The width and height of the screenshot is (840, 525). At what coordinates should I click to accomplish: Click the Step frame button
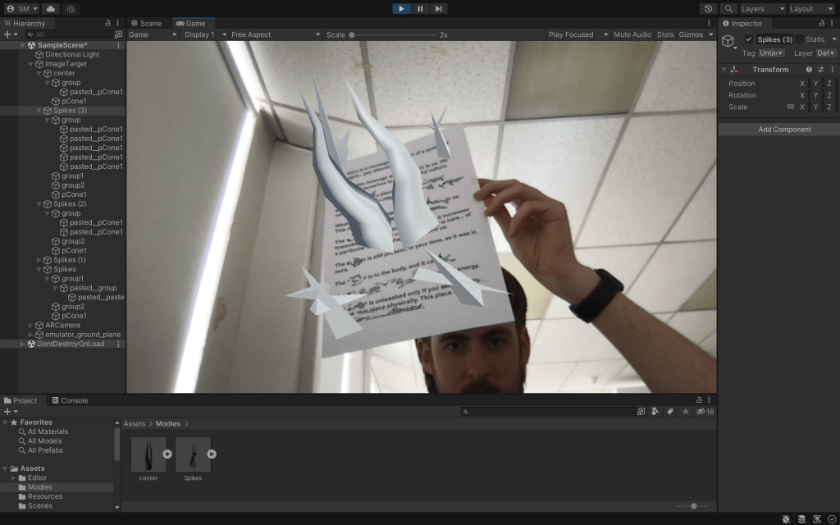pos(439,8)
